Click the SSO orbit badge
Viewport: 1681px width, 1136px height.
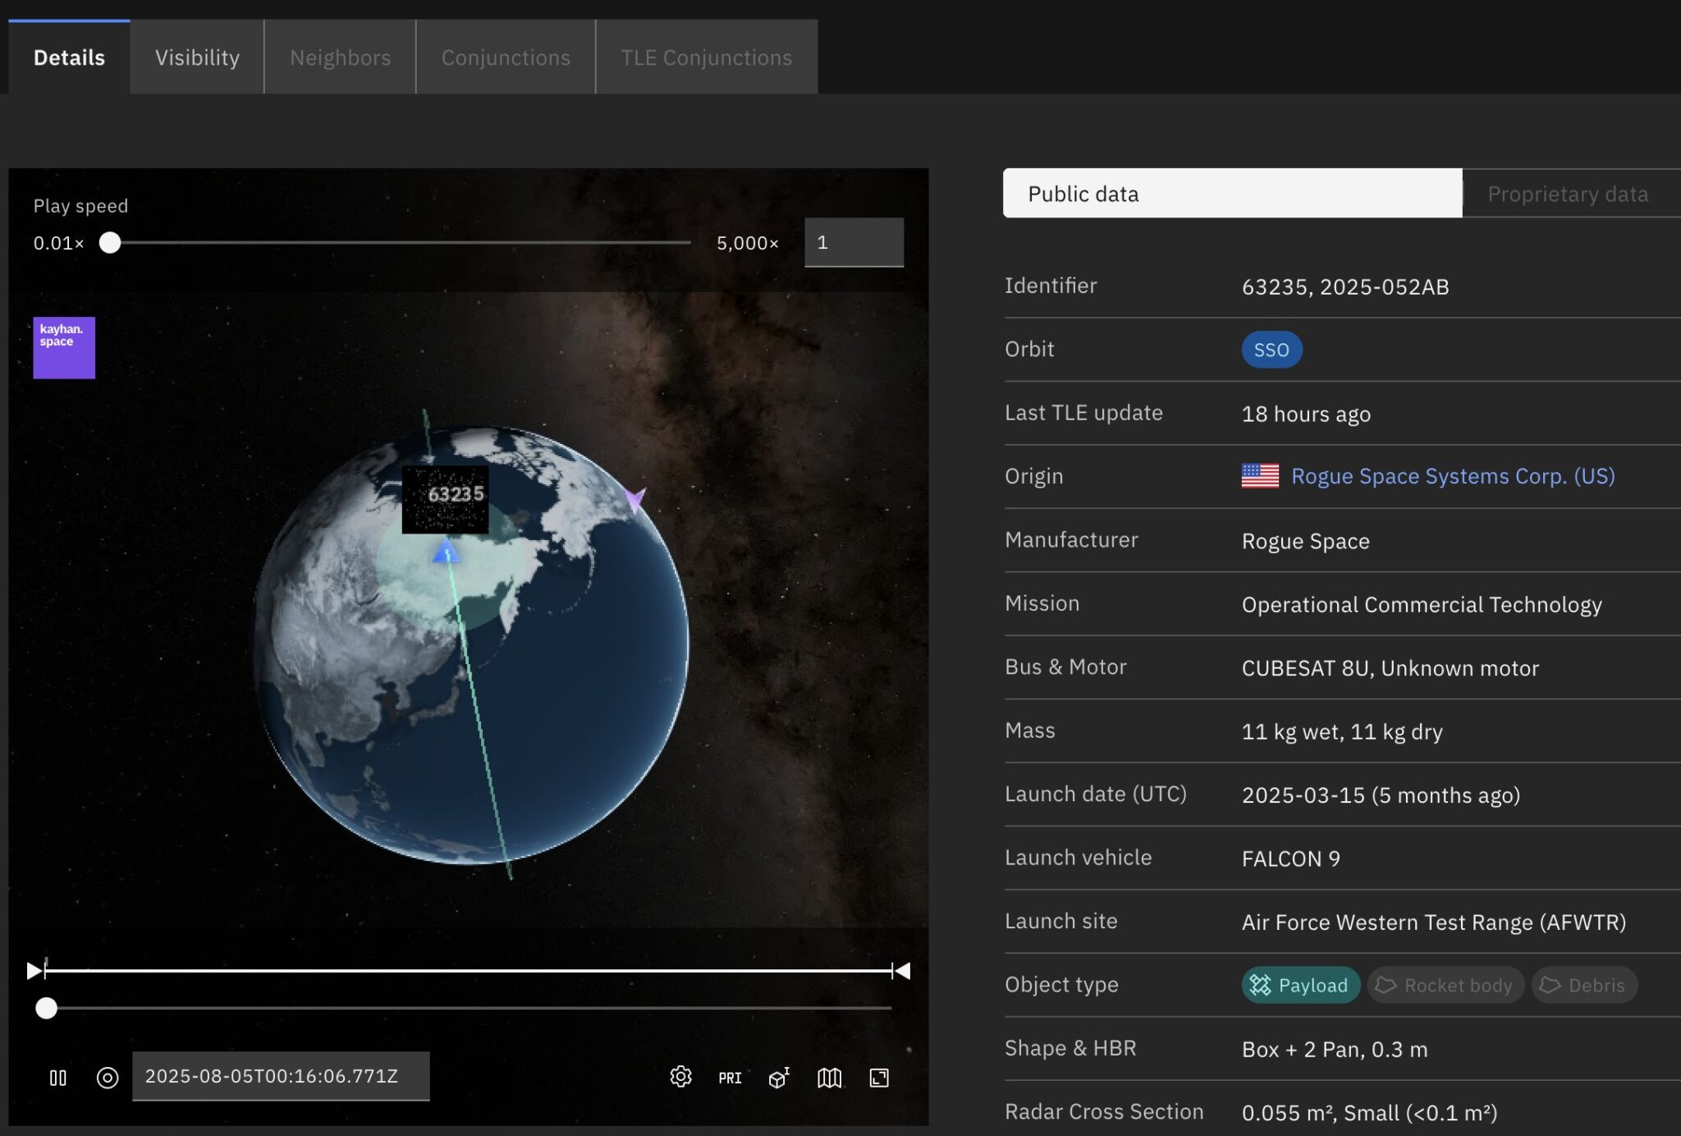[x=1271, y=349]
